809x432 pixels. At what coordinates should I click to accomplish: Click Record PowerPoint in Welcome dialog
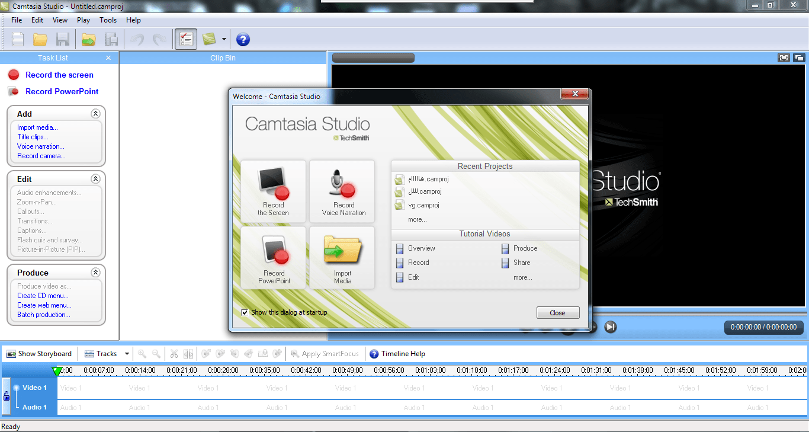coord(273,257)
